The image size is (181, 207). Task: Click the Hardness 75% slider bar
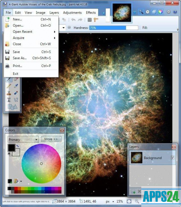114,28
